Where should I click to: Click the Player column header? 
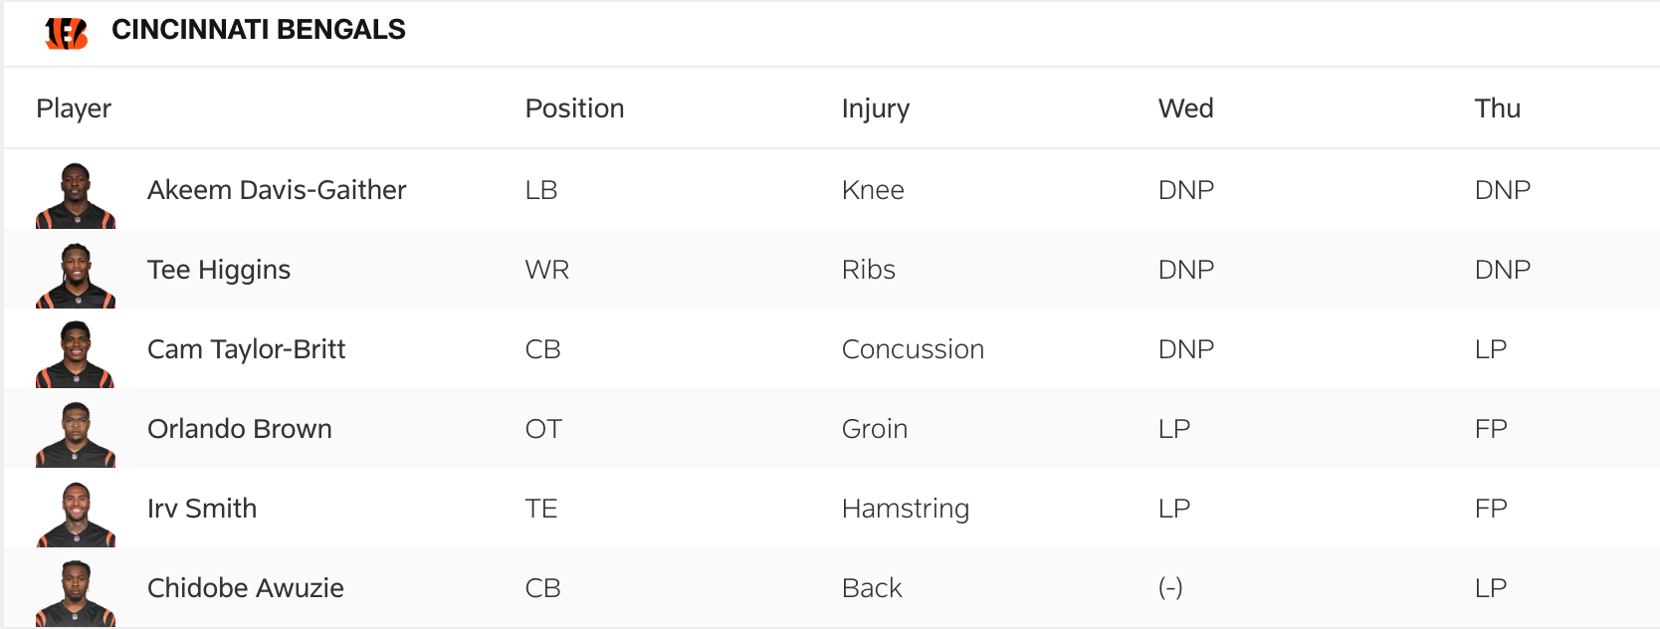(74, 108)
